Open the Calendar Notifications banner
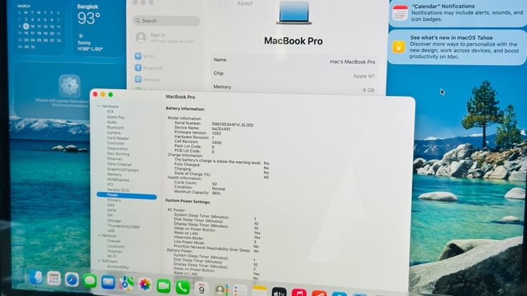The width and height of the screenshot is (527, 296). pos(457,13)
